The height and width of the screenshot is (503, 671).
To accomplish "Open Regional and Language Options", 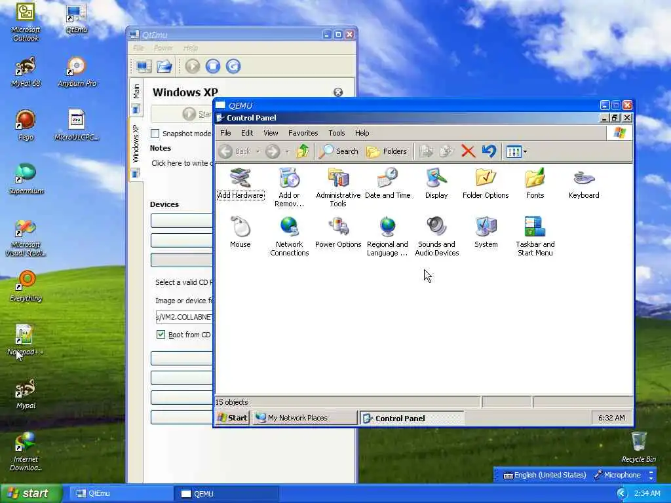I will click(388, 236).
